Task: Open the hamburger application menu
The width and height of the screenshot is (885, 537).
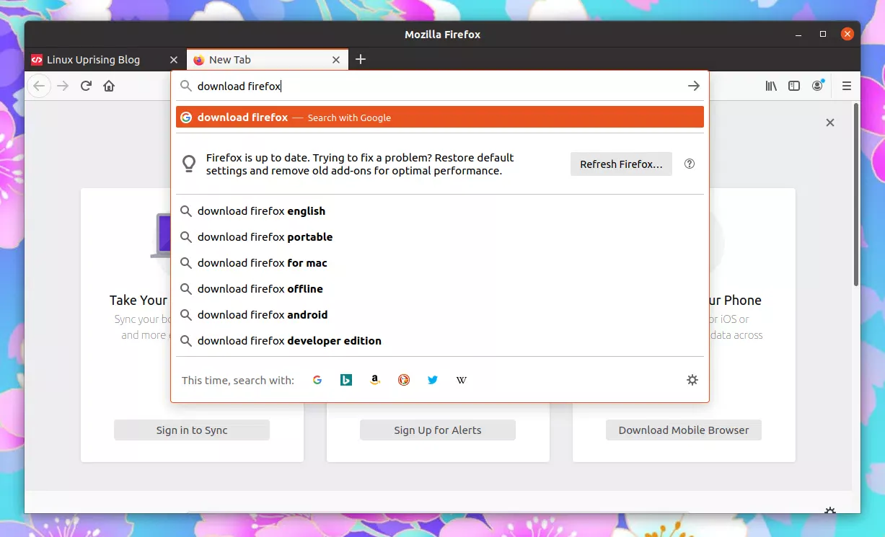Action: click(847, 86)
